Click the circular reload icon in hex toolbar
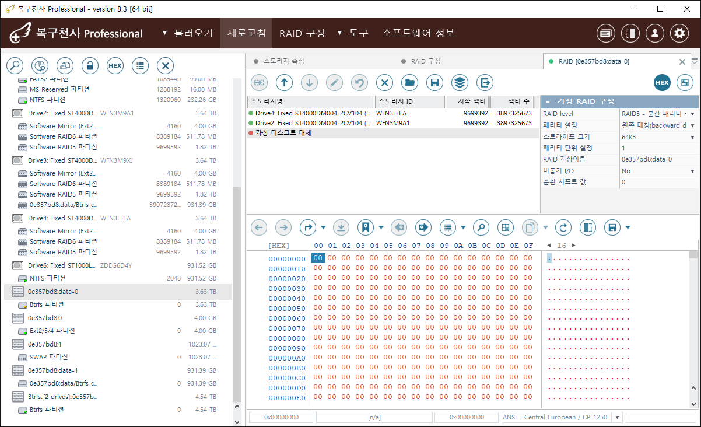This screenshot has width=701, height=427. (563, 228)
